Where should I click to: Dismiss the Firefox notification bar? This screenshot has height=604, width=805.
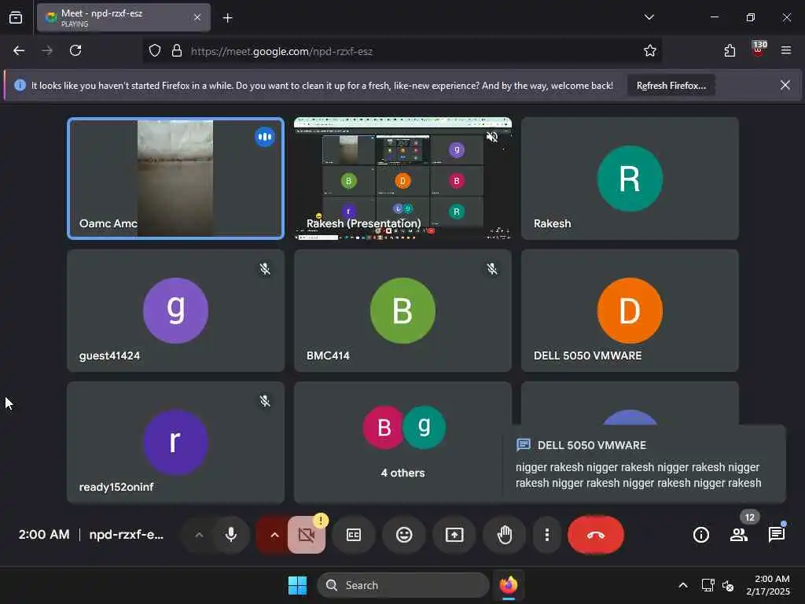click(785, 85)
